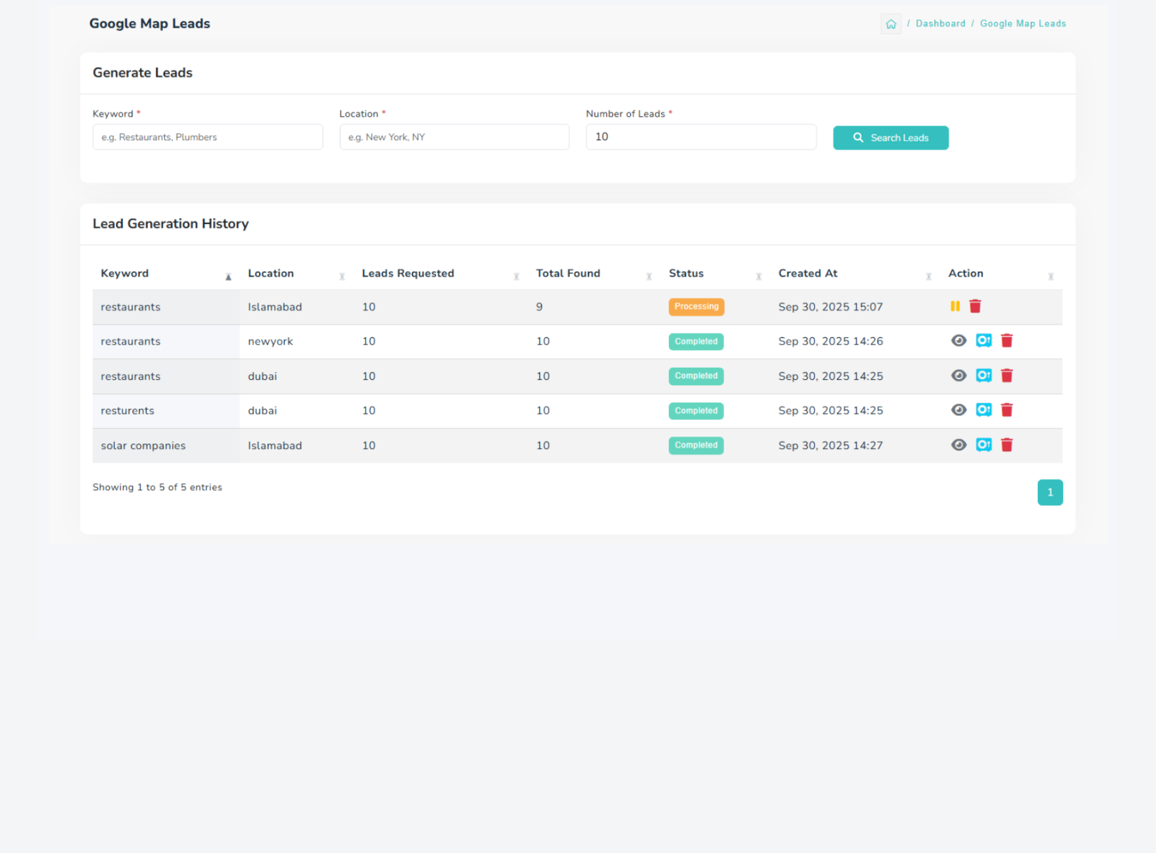View leads for solar companies Islamabad
This screenshot has height=853, width=1156.
click(x=958, y=445)
